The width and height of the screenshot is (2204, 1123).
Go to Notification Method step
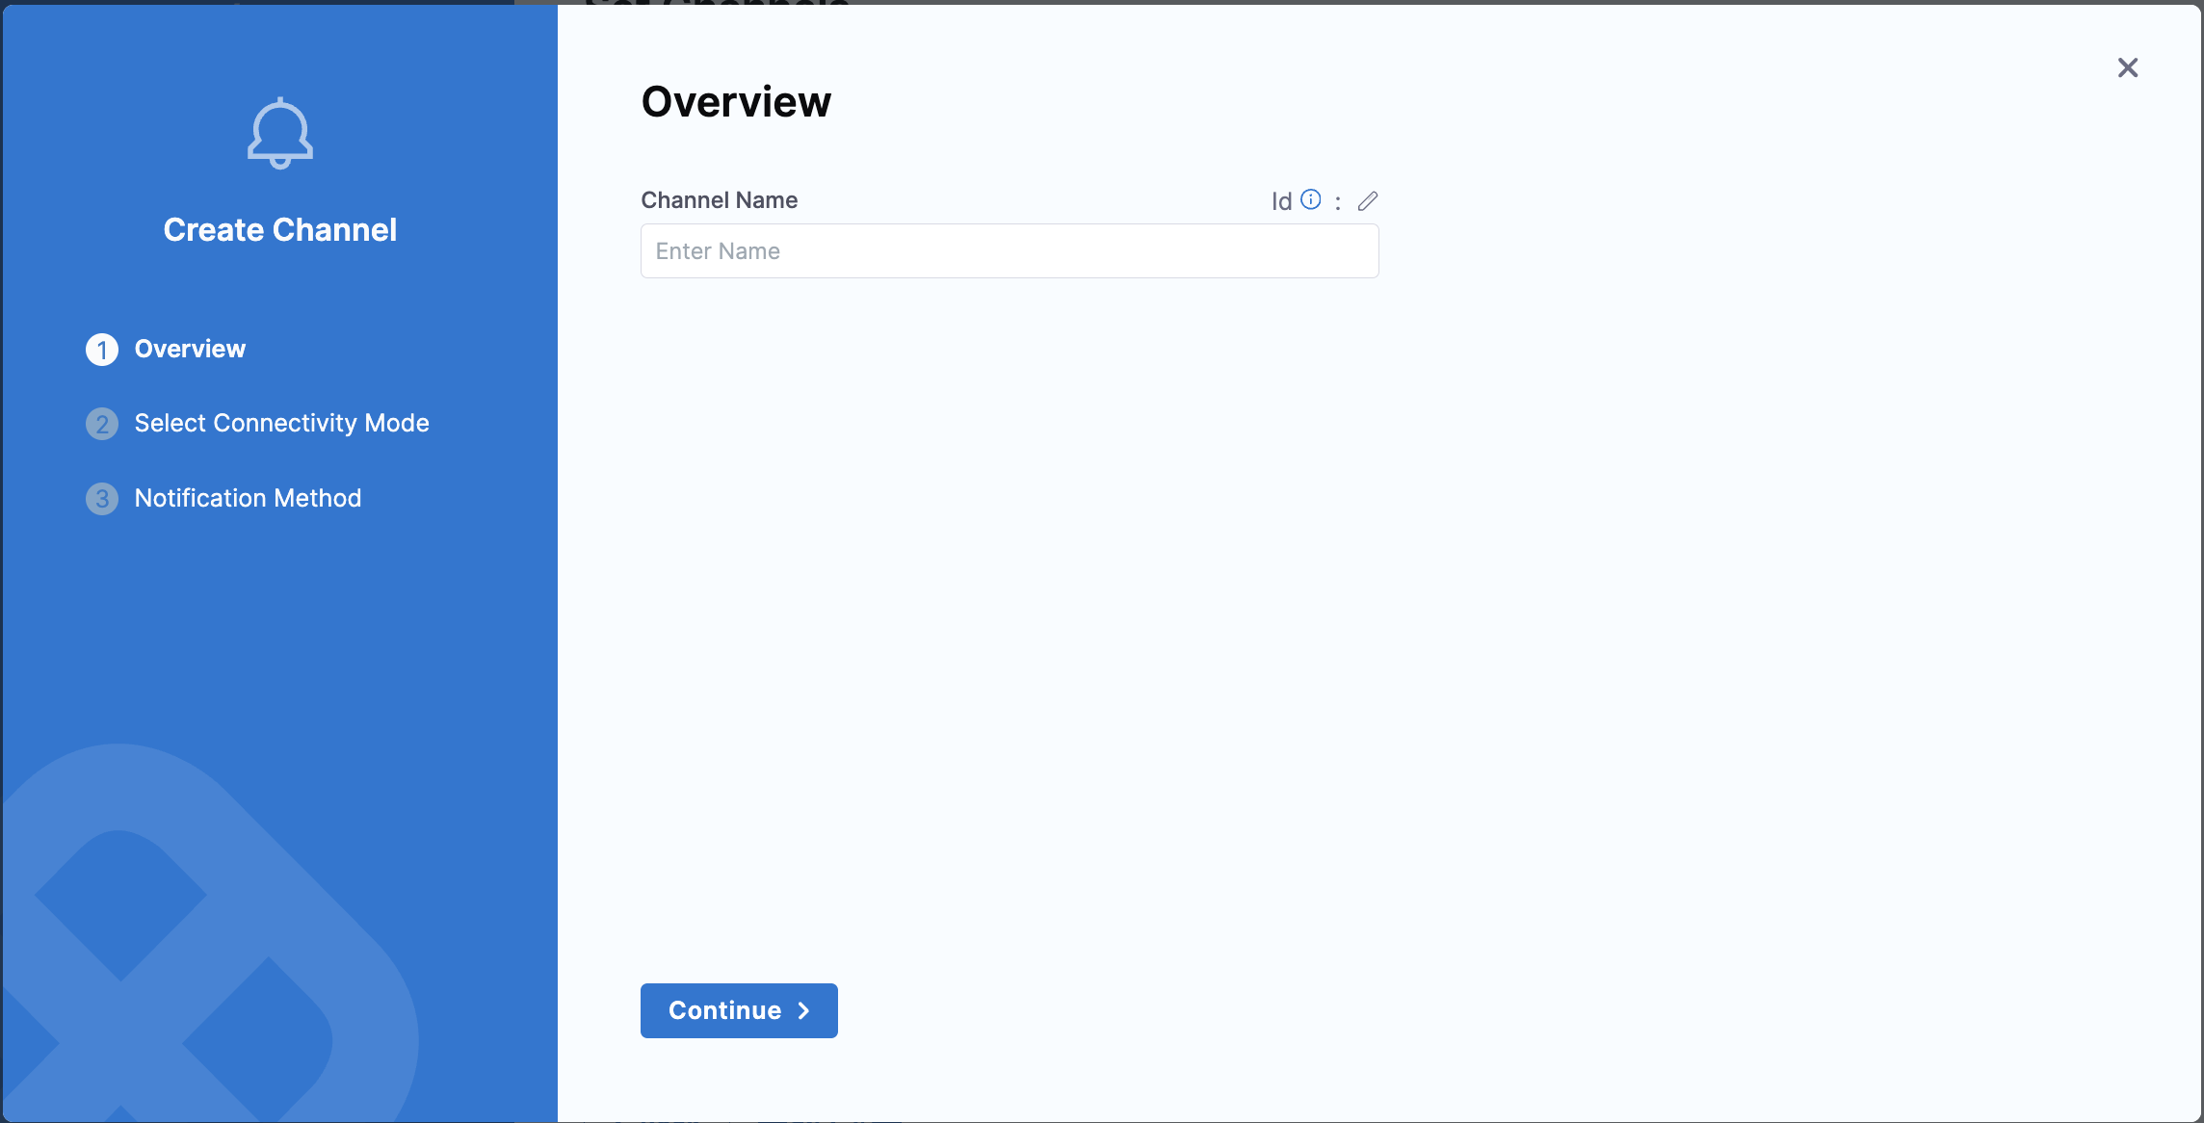248,498
